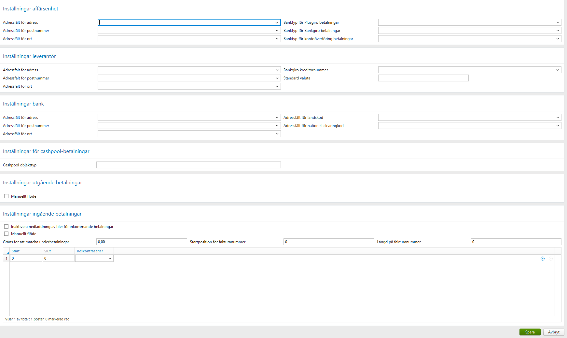Image resolution: width=567 pixels, height=338 pixels.
Task: Click the Banktyp för Plusgiro betalningar dropdown arrow
Action: pos(558,22)
